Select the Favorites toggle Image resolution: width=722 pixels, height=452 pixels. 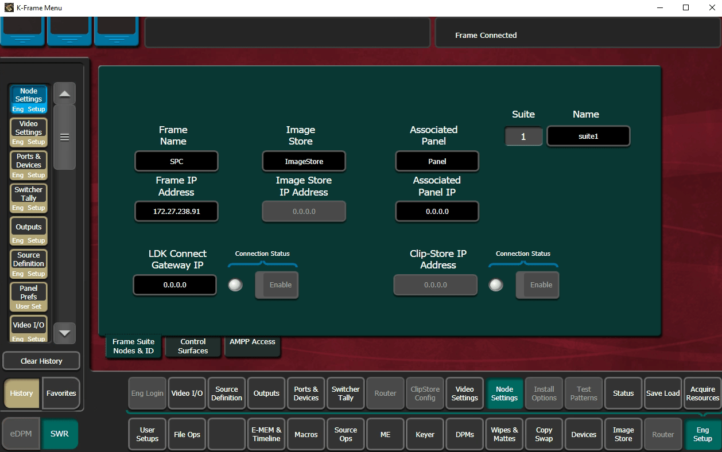point(61,393)
